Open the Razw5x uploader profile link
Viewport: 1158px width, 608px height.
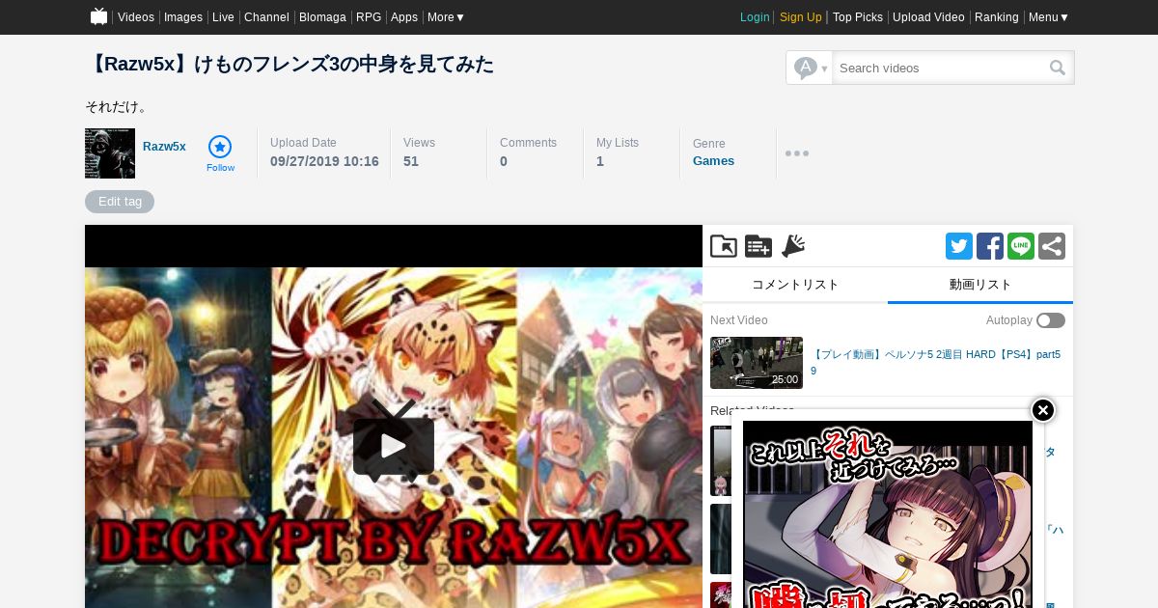pyautogui.click(x=164, y=147)
